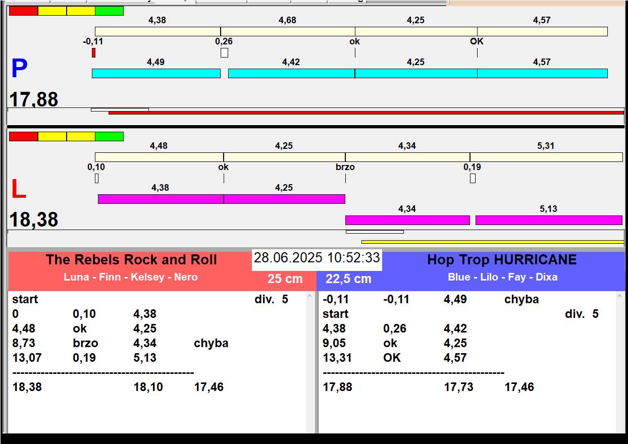Screen dimensions: 628x444
Task: Click the uppercase 'OK' pass label in lane P
Action: coord(477,41)
